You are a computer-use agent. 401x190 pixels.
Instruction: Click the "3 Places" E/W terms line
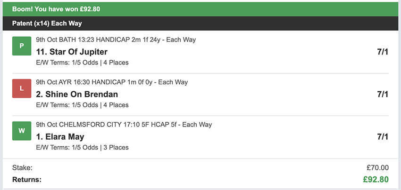point(82,147)
